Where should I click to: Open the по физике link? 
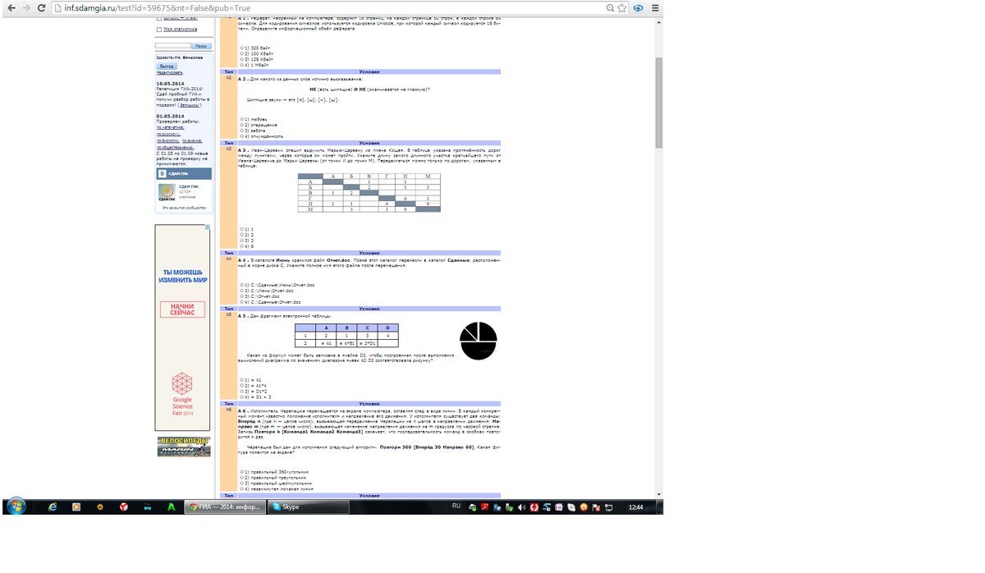pyautogui.click(x=192, y=140)
